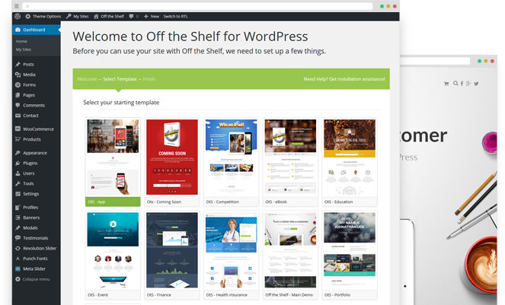Image resolution: width=505 pixels, height=305 pixels.
Task: Select the OtS - Competition template
Action: [232, 162]
